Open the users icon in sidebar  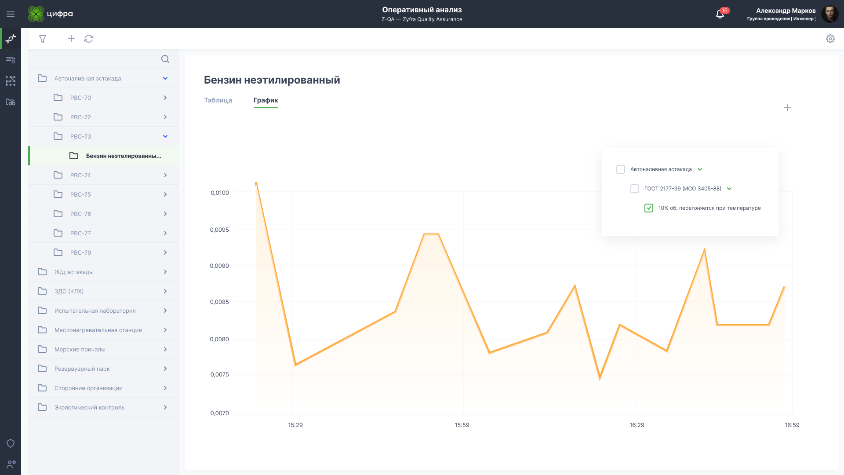click(11, 464)
